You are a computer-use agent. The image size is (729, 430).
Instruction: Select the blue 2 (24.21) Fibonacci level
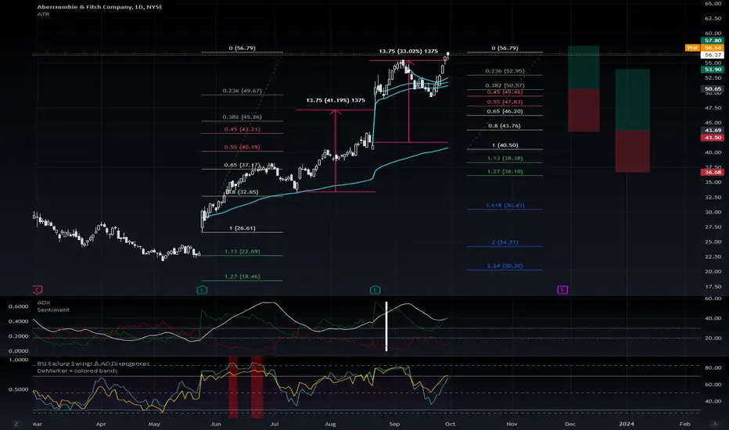[x=505, y=242]
